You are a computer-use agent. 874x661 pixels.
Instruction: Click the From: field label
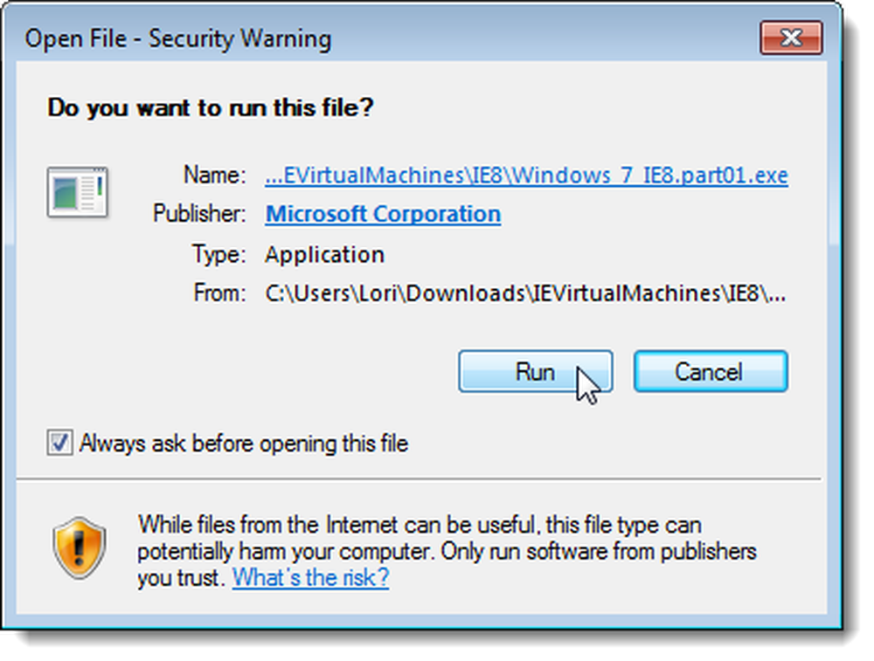pyautogui.click(x=219, y=293)
